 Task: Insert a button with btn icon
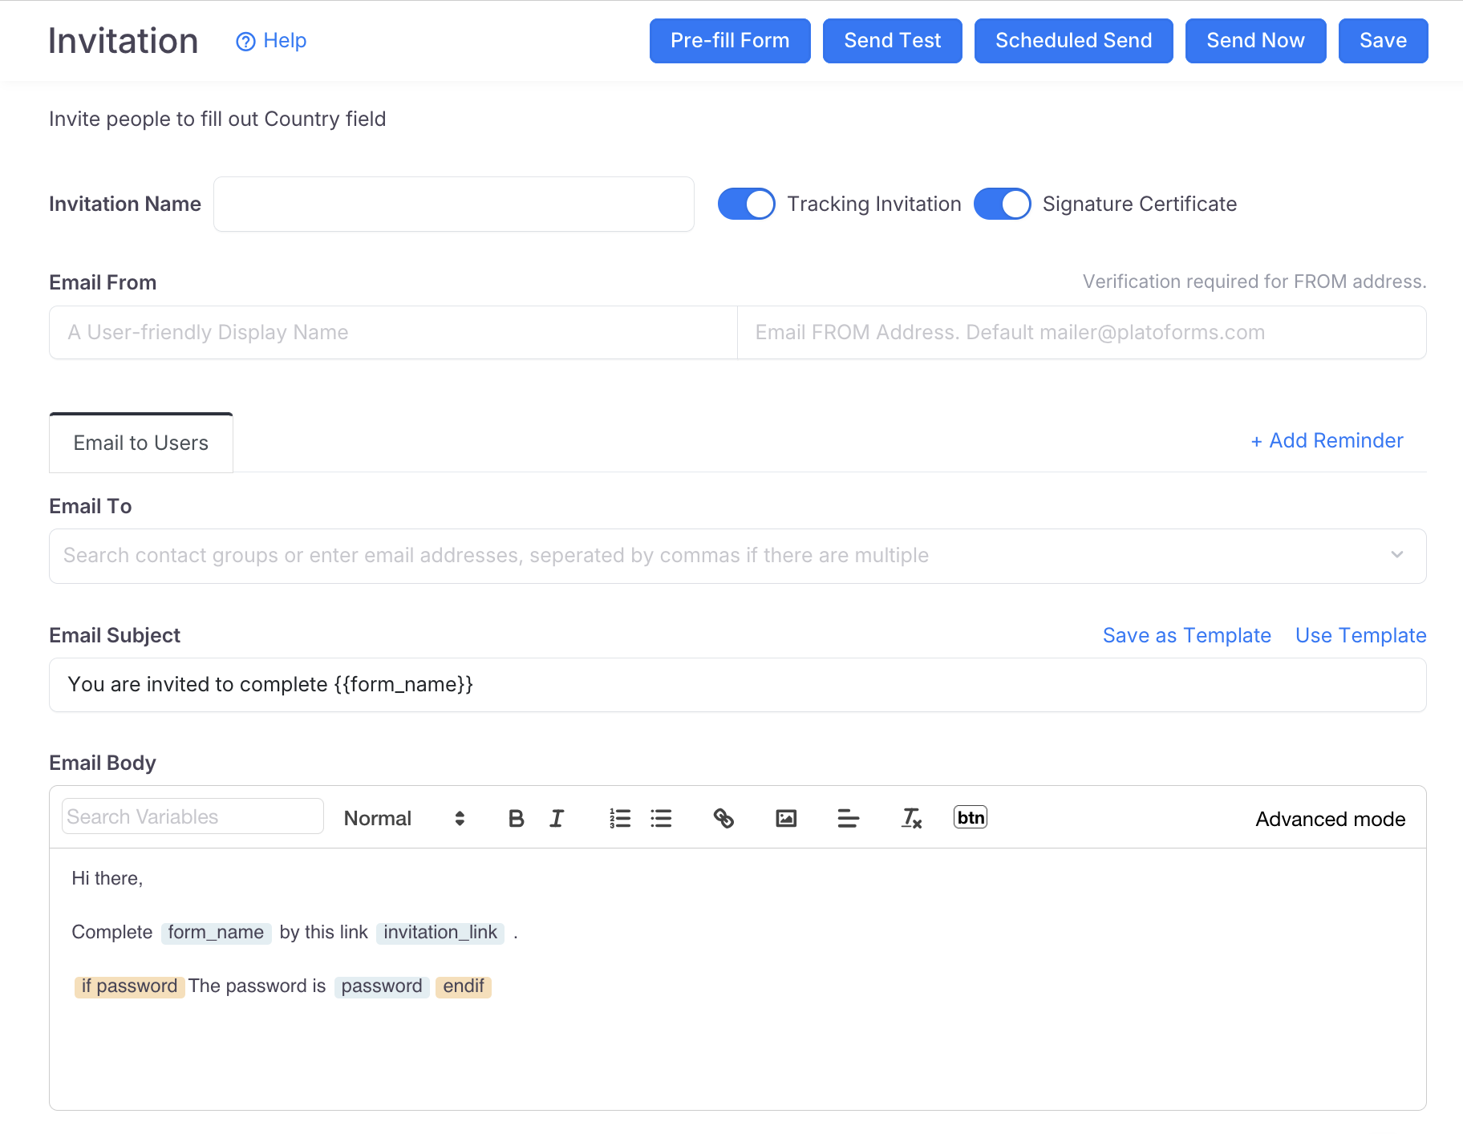970,817
